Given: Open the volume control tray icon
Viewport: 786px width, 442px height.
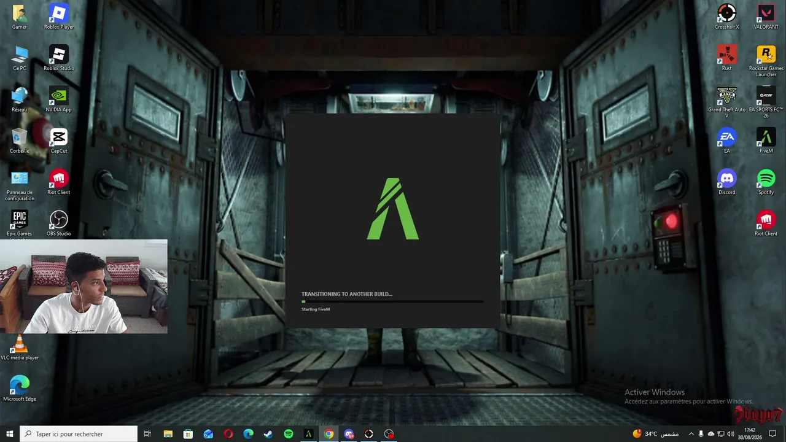Looking at the screenshot, I should [x=731, y=434].
